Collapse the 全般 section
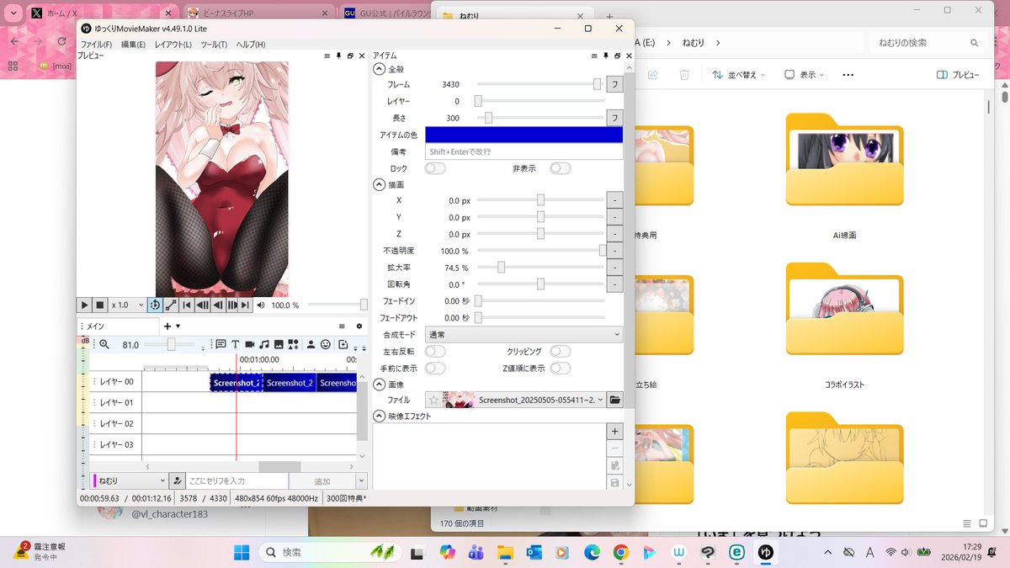The width and height of the screenshot is (1010, 568). click(x=380, y=69)
